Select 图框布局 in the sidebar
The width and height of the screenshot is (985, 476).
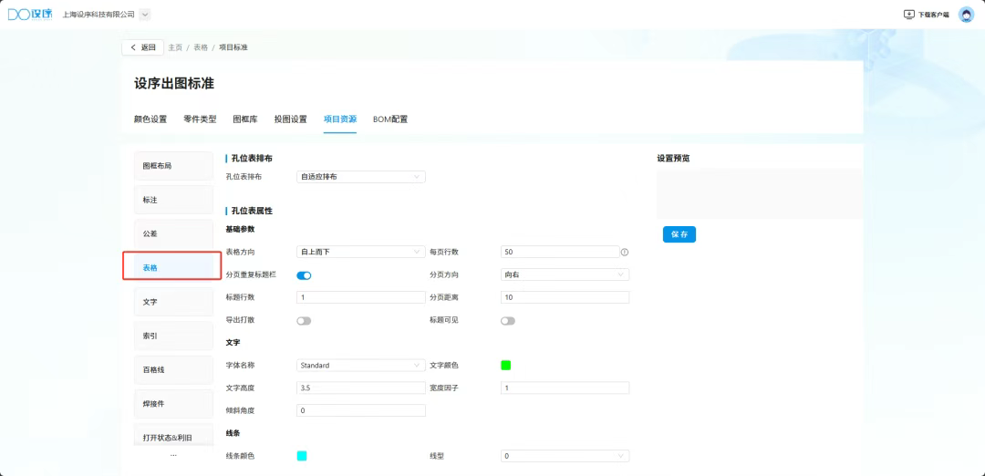173,166
